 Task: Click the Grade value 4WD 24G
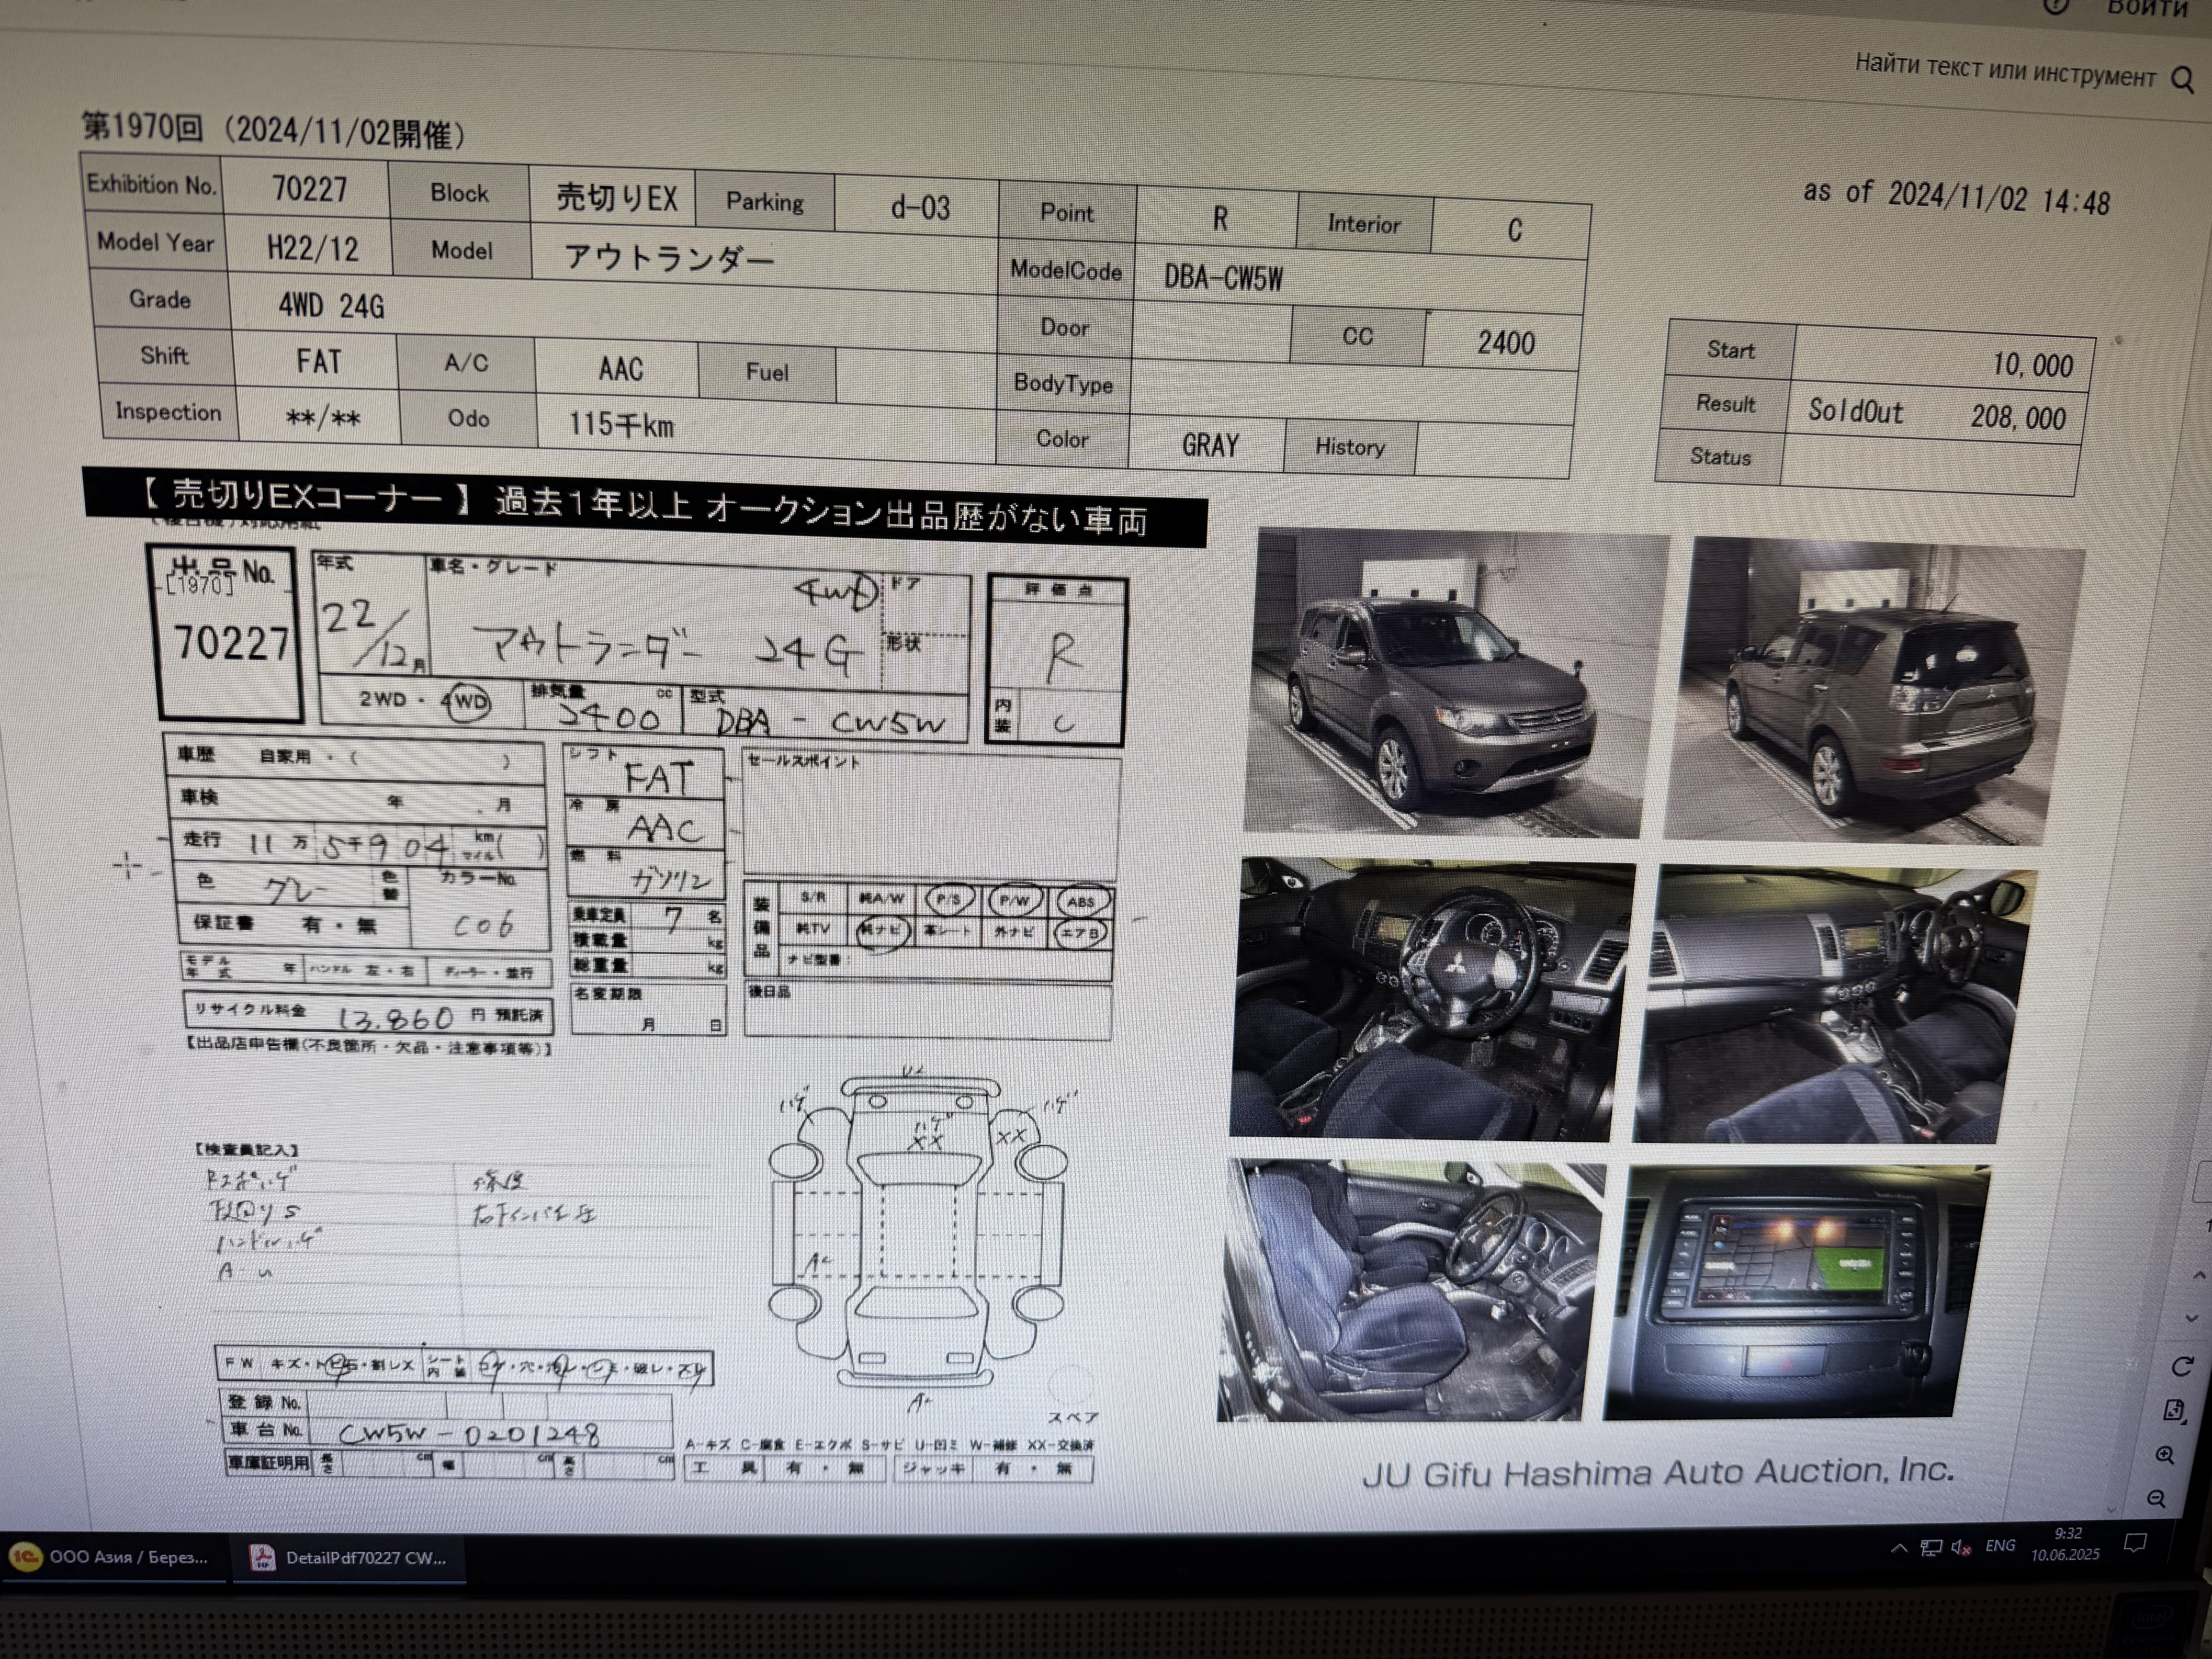tap(332, 306)
